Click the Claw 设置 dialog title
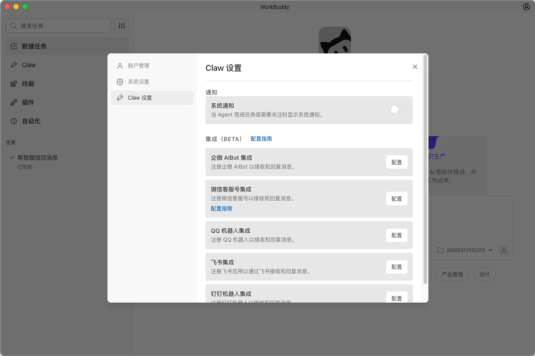Image resolution: width=535 pixels, height=356 pixels. pos(223,68)
